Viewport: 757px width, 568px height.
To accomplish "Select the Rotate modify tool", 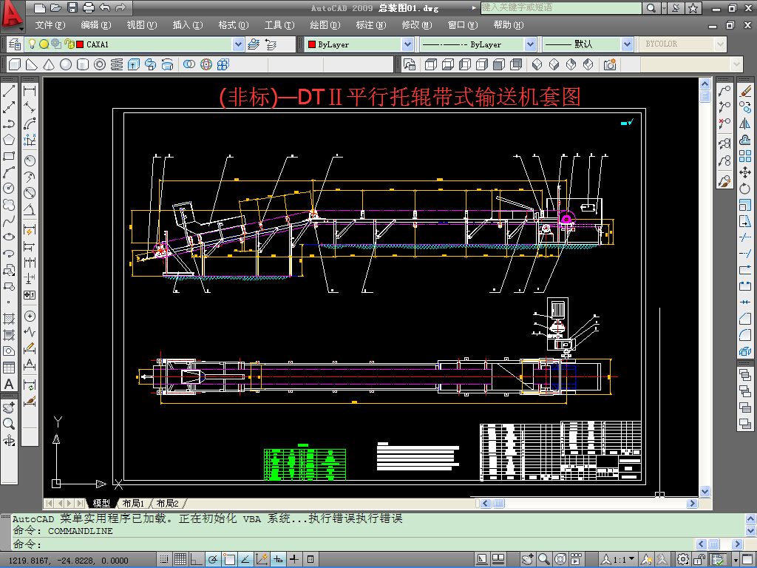I will point(745,189).
